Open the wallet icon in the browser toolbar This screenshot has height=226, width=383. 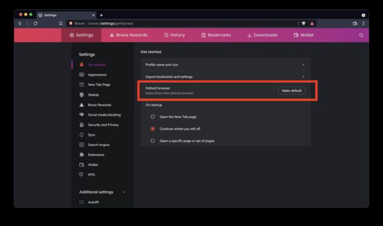pos(355,23)
